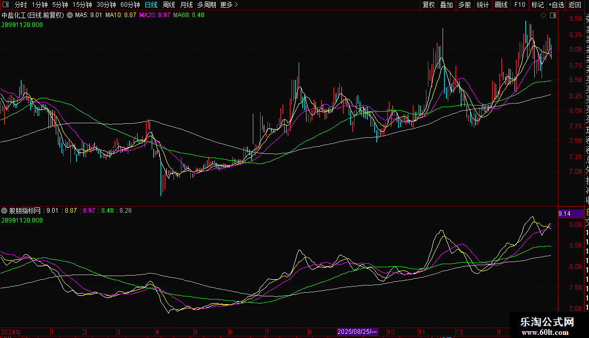
Task: Toggle the MA5 moving average label
Action: [x=88, y=16]
